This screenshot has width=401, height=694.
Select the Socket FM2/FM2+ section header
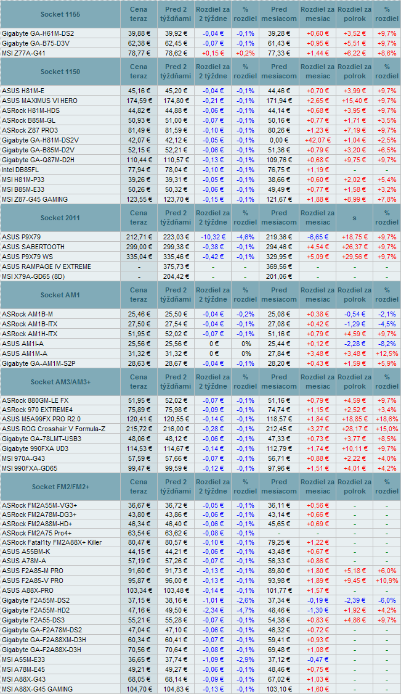[x=60, y=487]
